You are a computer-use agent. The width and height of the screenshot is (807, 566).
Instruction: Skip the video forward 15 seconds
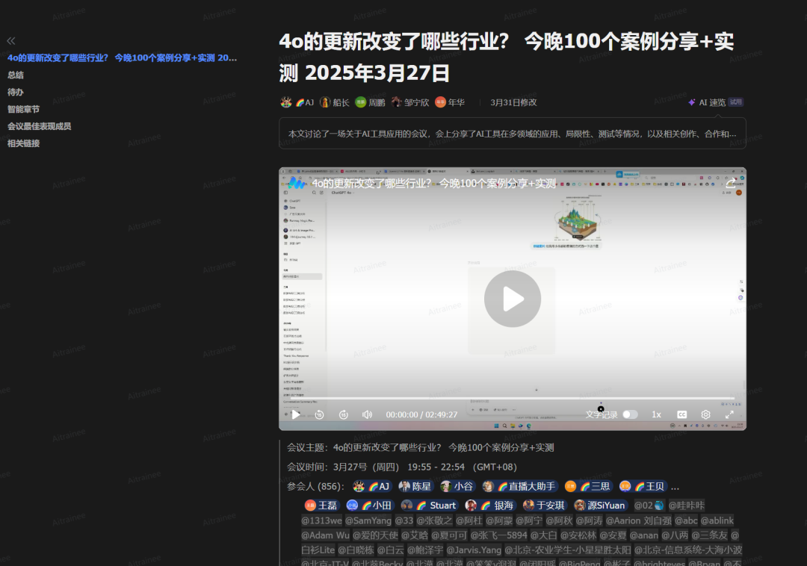[343, 414]
